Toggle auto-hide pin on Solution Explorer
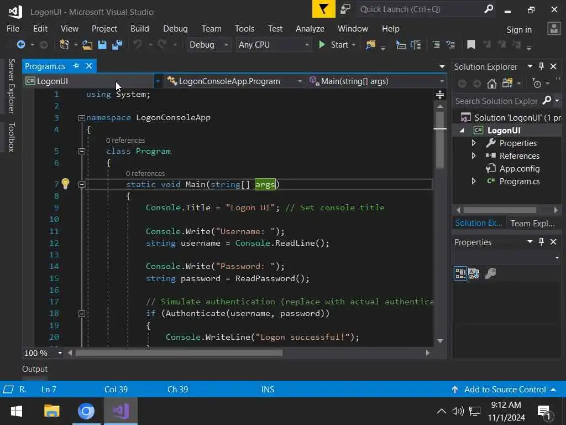 point(541,66)
